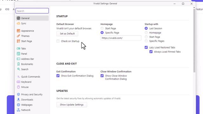Maximize the Vivaldi Settings window

coord(183,4)
